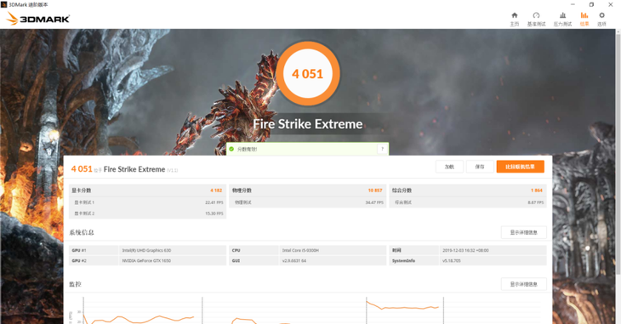This screenshot has height=324, width=621.
Task: Click the 3DMark logo in header
Action: 38,19
